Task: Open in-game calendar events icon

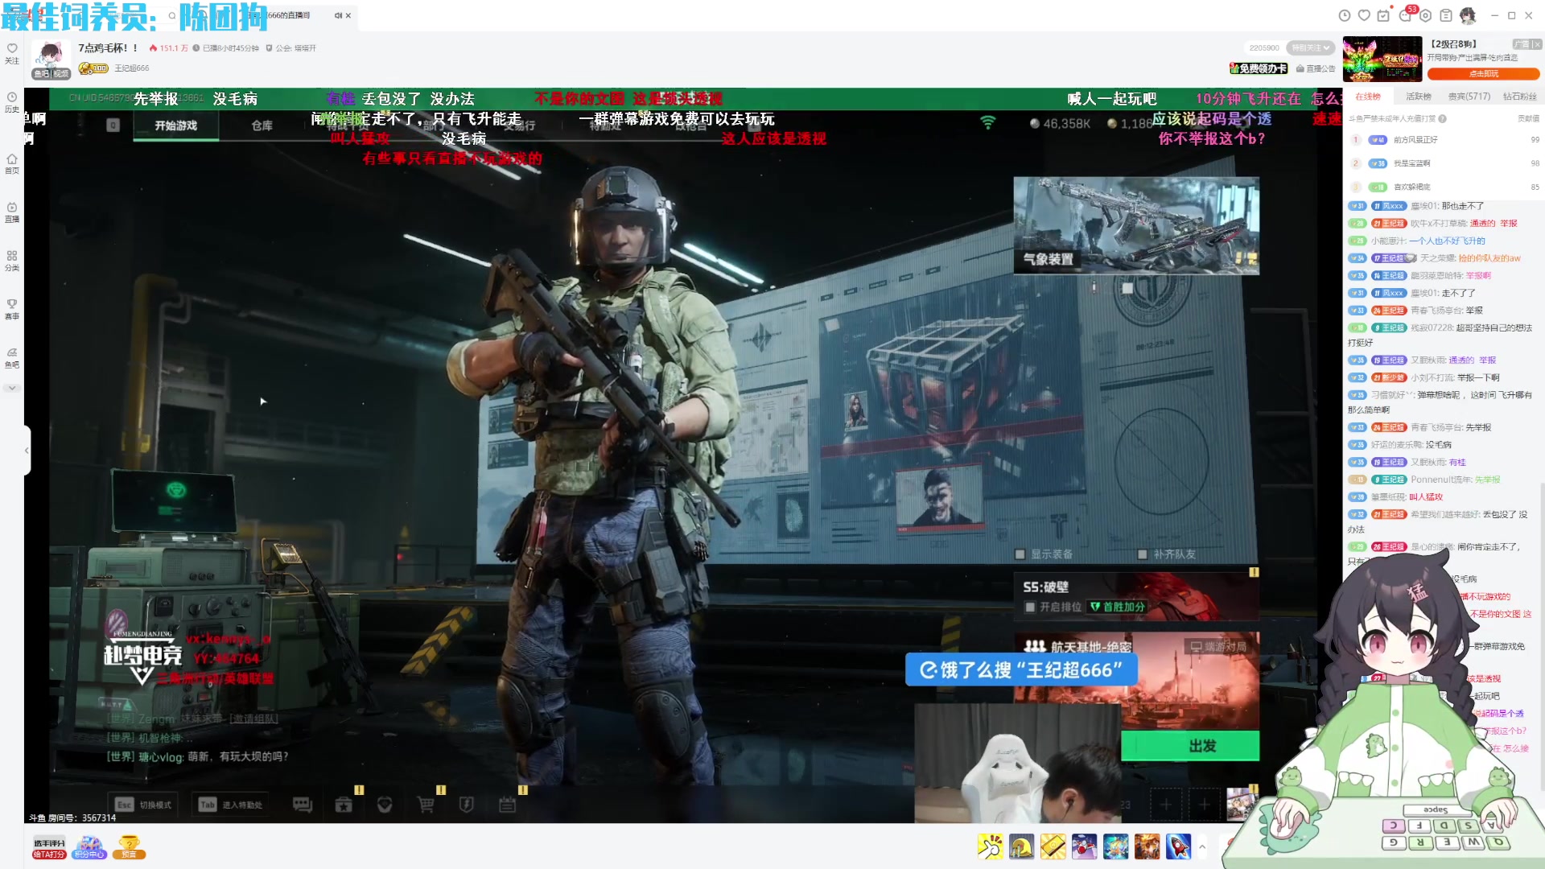Action: pyautogui.click(x=507, y=805)
